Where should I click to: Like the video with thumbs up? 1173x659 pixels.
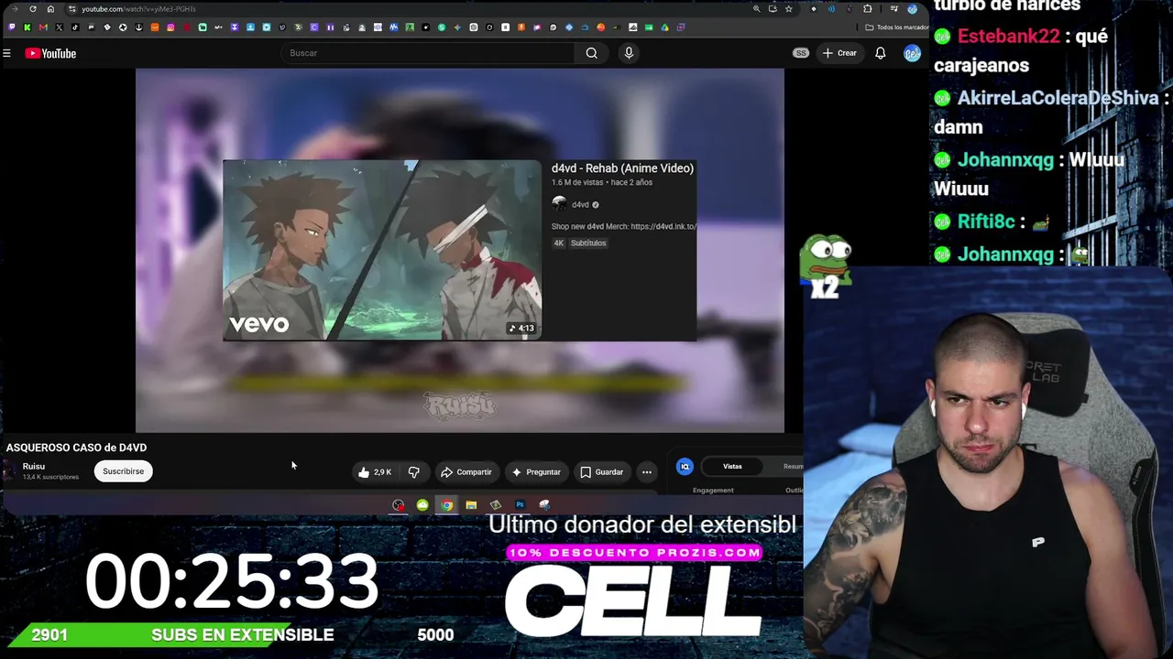point(374,472)
